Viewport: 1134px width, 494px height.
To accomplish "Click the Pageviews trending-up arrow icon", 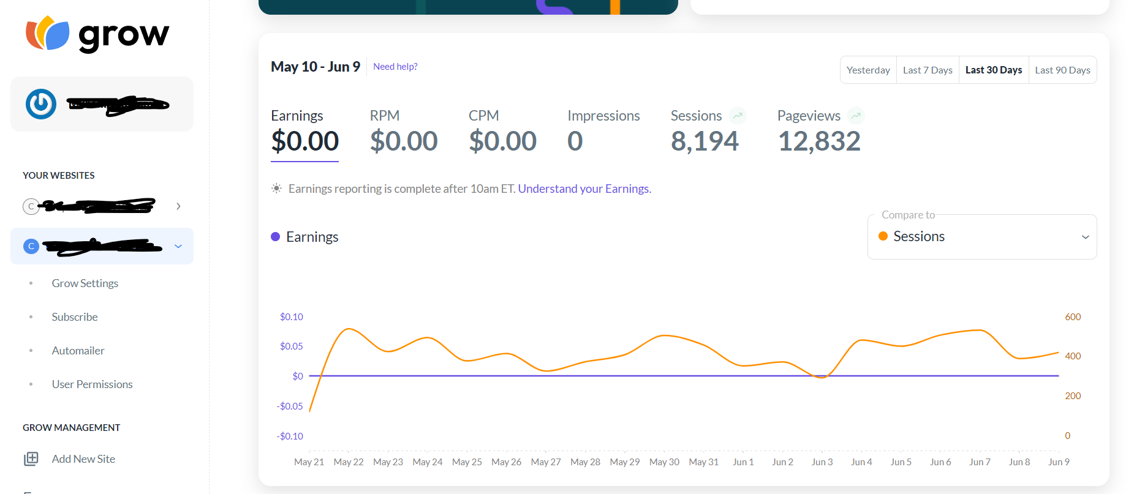I will coord(856,116).
